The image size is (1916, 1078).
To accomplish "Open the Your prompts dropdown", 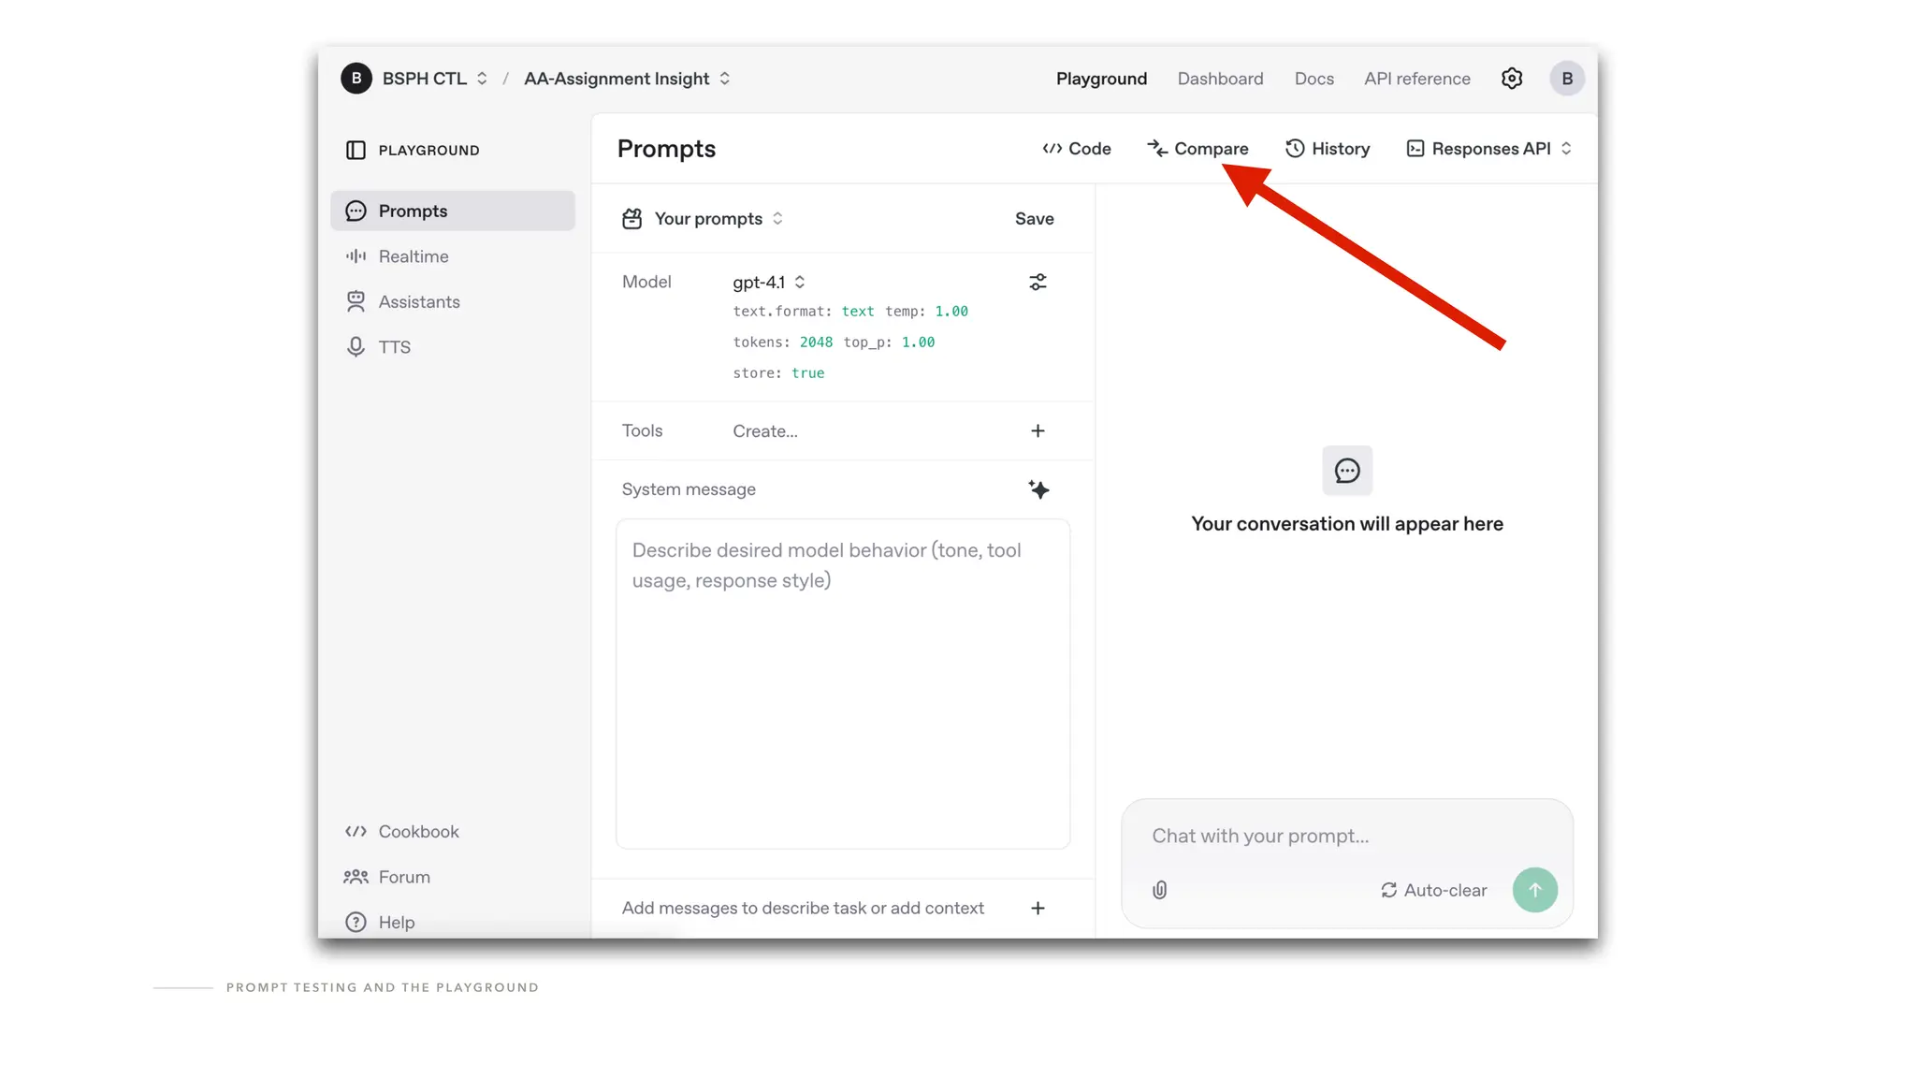I will point(717,218).
